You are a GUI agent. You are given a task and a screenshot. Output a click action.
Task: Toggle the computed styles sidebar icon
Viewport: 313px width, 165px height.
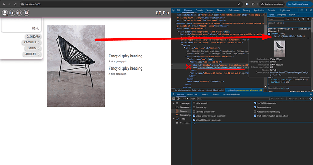(x=308, y=19)
